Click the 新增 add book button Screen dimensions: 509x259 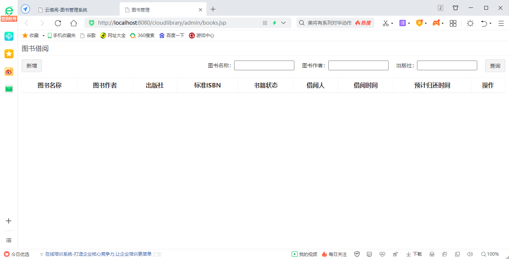32,66
